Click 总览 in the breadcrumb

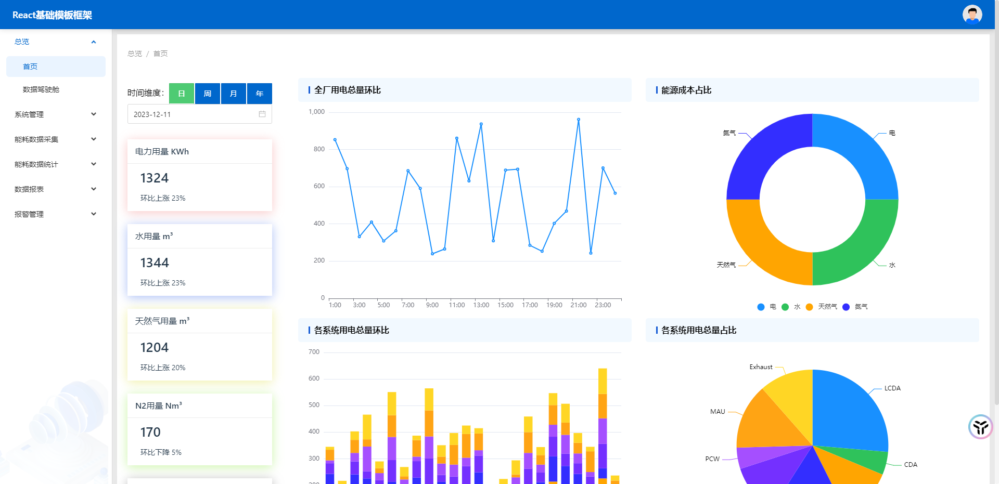point(135,54)
